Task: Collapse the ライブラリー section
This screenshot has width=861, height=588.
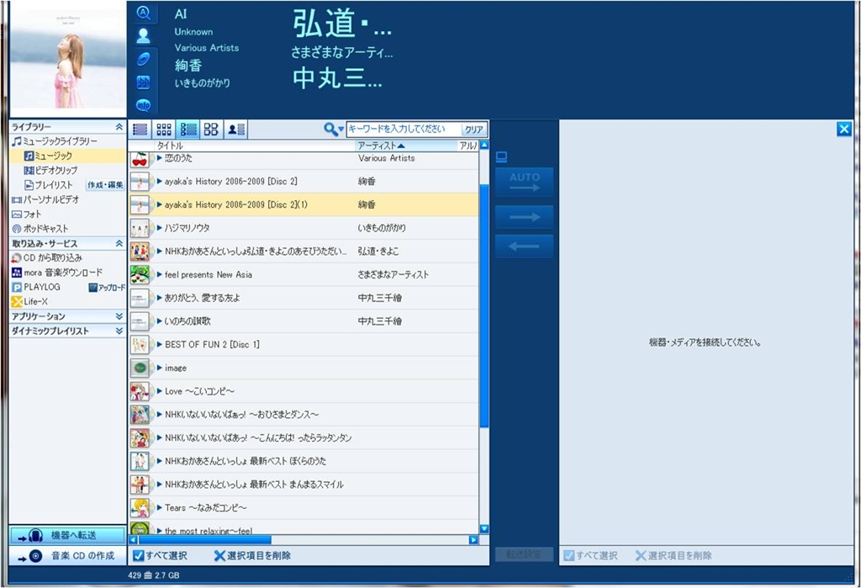Action: tap(119, 127)
